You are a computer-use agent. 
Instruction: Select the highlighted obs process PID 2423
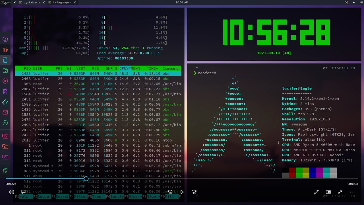point(98,73)
